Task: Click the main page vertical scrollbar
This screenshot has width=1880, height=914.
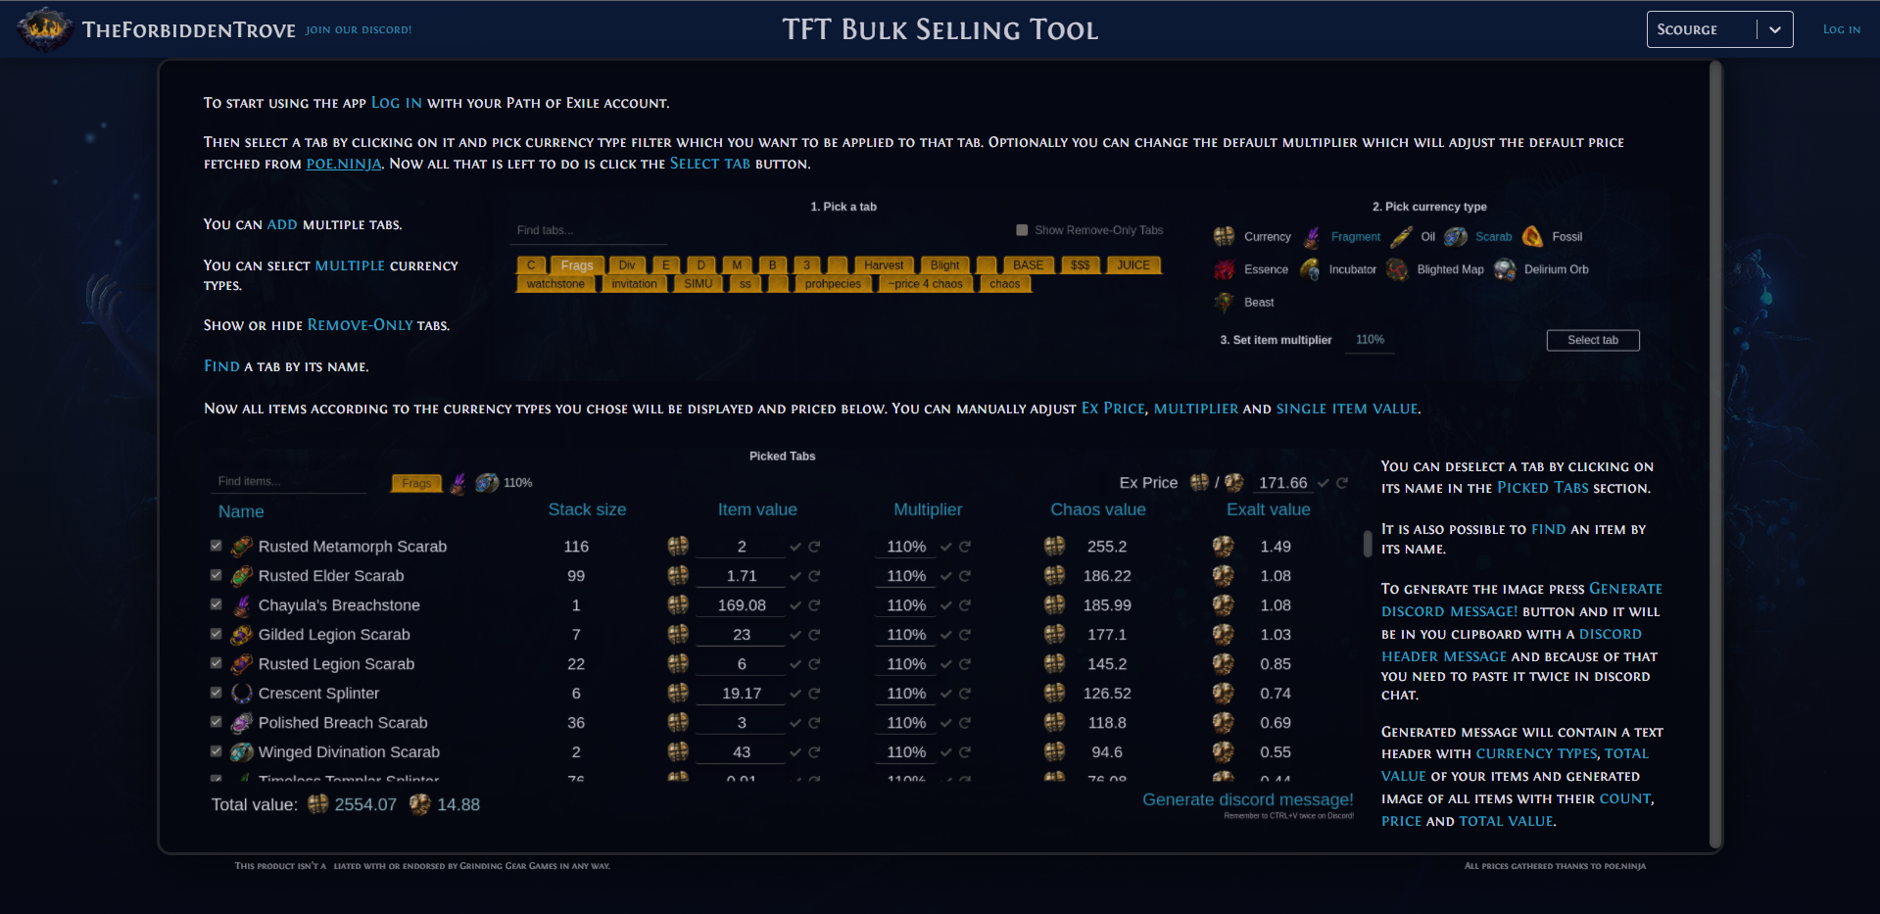Action: 1715,456
